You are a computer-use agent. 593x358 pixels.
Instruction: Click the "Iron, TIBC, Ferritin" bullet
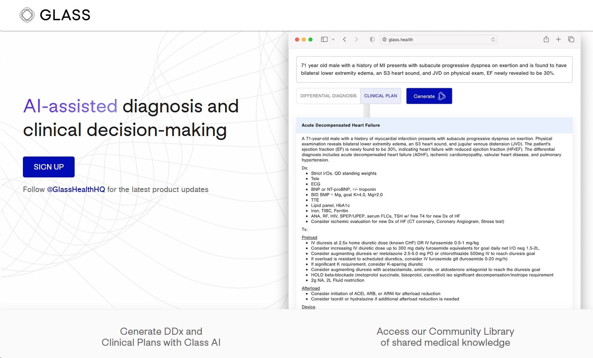tap(330, 211)
